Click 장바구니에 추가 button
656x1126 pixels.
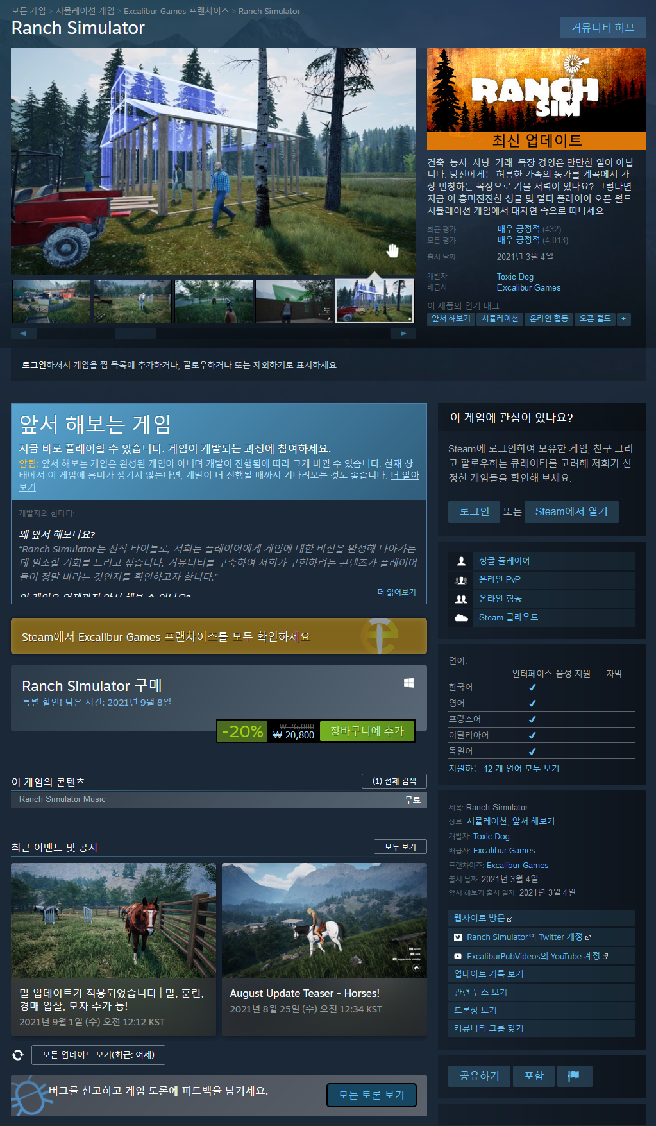tap(367, 731)
